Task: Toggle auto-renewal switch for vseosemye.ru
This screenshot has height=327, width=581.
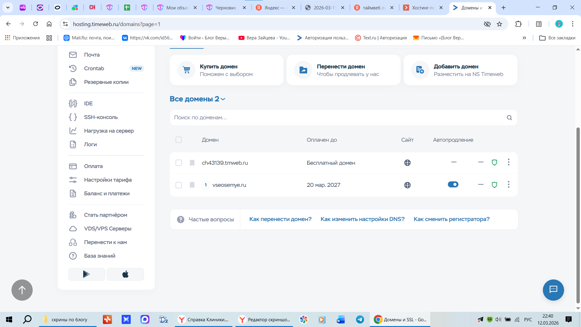Action: click(x=453, y=184)
